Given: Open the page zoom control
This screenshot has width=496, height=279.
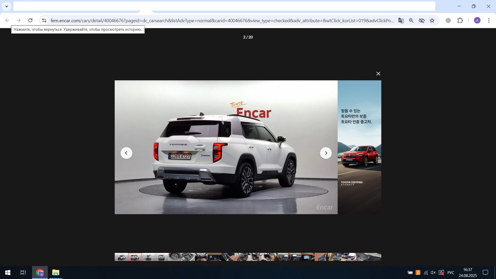Looking at the screenshot, I should coord(411,20).
